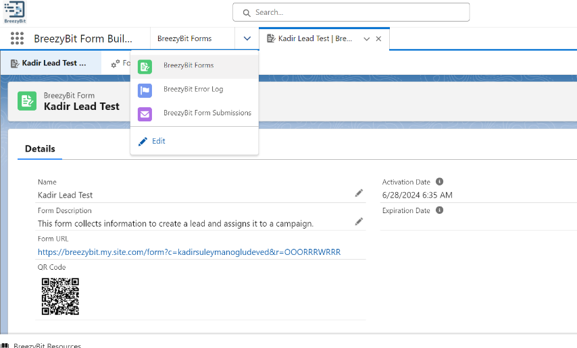Click the QR Code image
This screenshot has width=577, height=348.
(x=60, y=296)
